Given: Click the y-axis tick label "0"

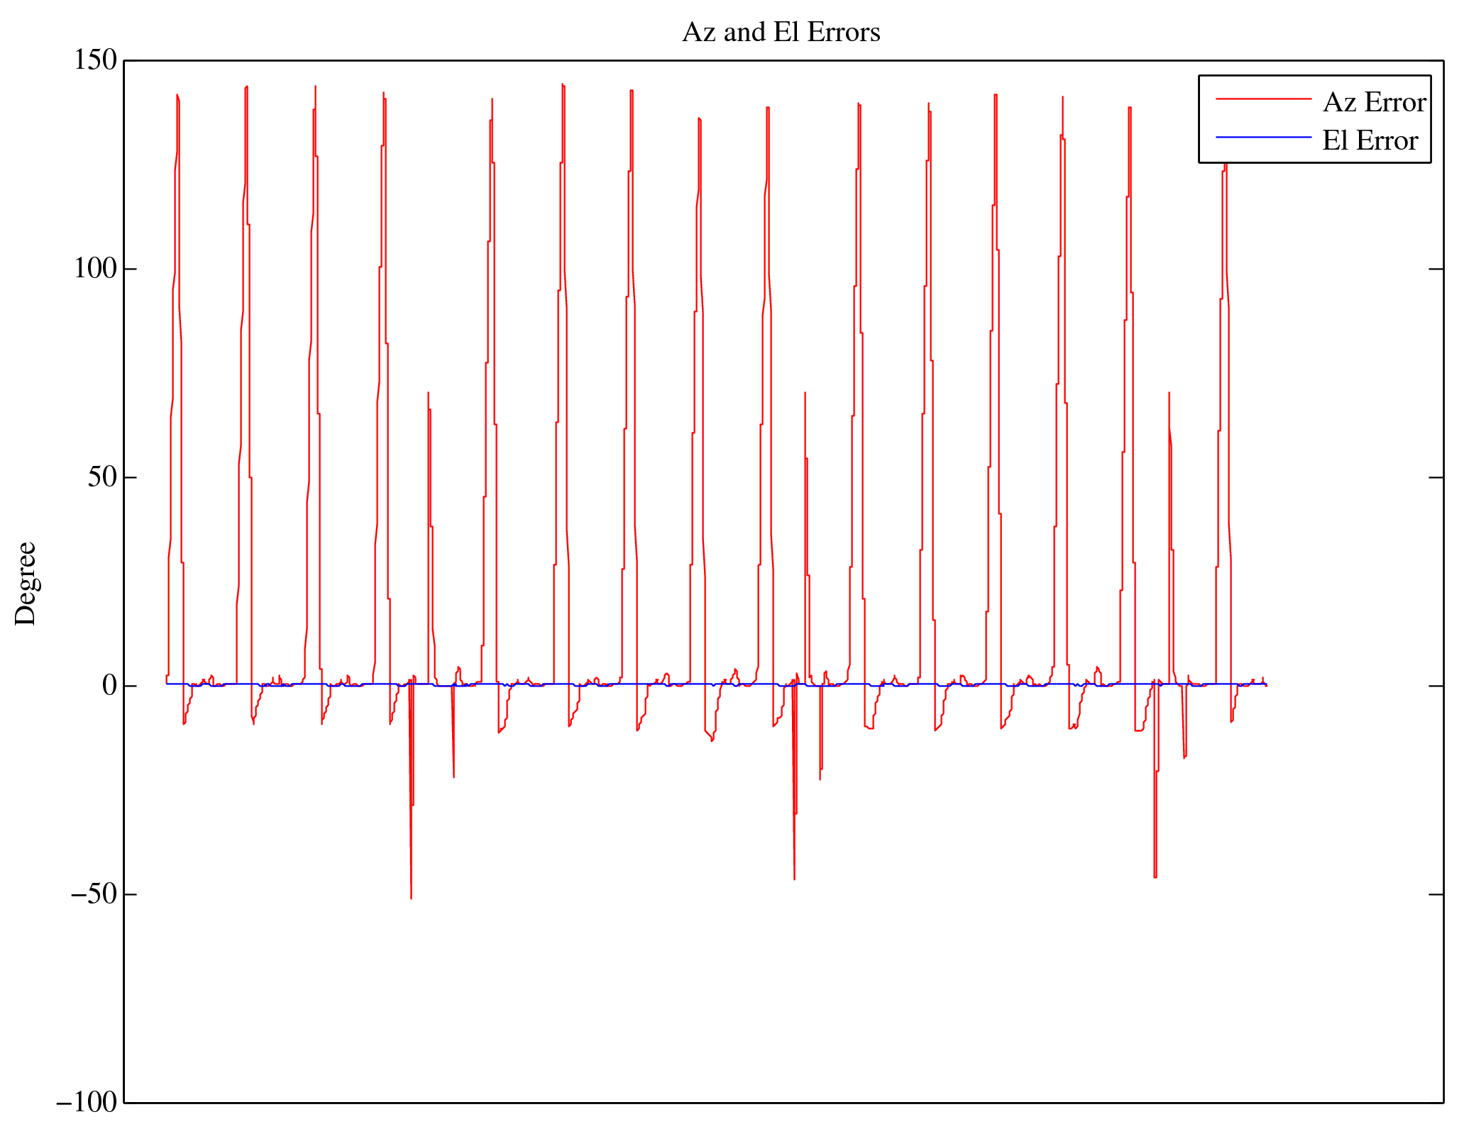Looking at the screenshot, I should pyautogui.click(x=109, y=686).
